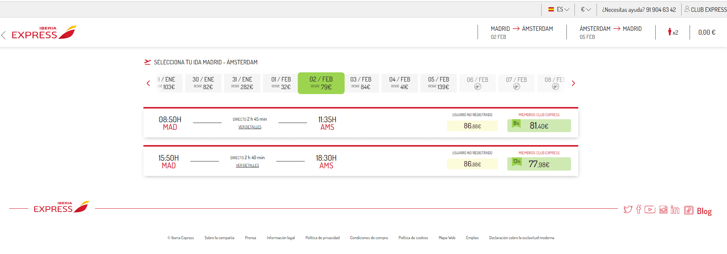Image resolution: width=727 pixels, height=254 pixels.
Task: Show earlier dates with left chevron
Action: pos(148,83)
